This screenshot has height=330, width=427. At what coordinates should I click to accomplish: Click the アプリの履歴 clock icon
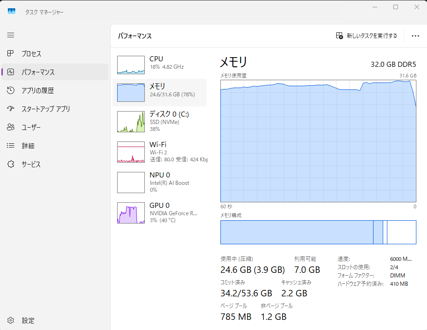point(11,90)
